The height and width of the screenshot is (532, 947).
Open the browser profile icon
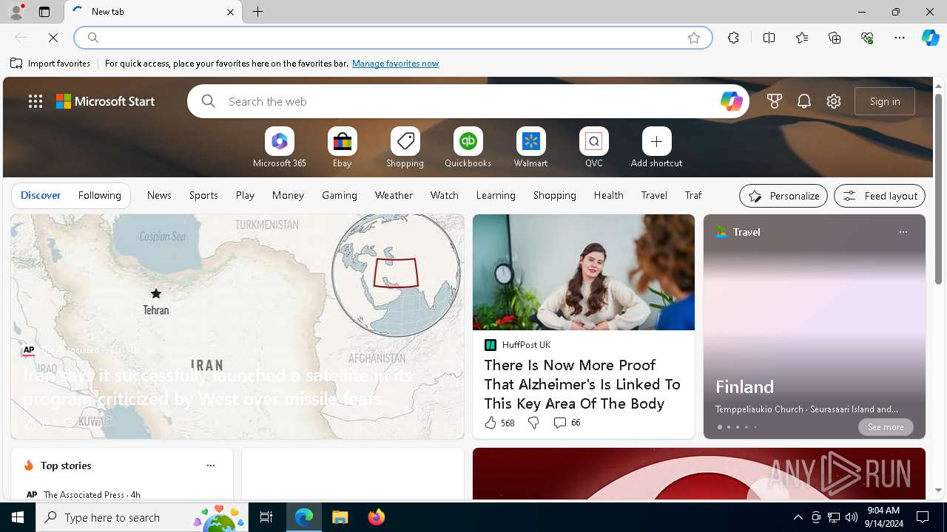coord(16,12)
